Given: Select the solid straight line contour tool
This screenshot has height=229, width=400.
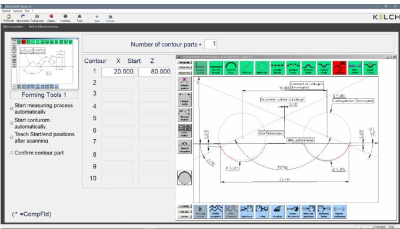Looking at the screenshot, I should 216,68.
